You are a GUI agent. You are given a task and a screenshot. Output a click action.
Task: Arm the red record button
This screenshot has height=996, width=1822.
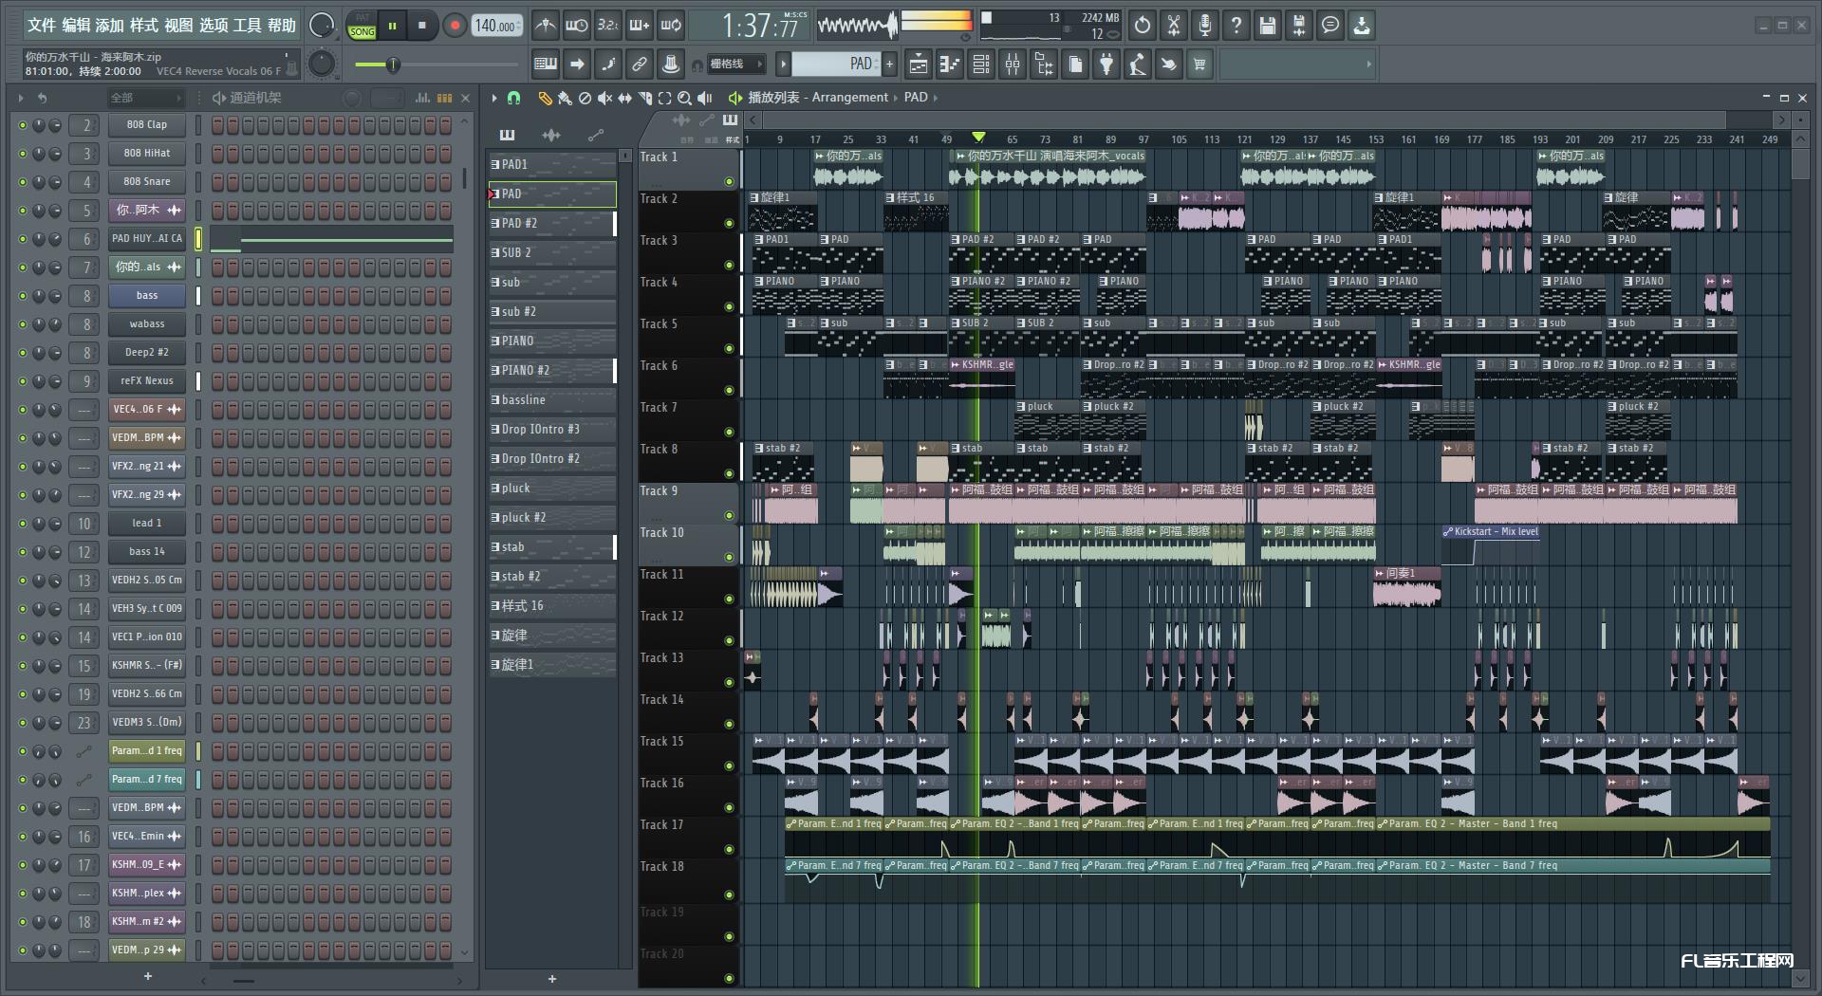pyautogui.click(x=455, y=26)
